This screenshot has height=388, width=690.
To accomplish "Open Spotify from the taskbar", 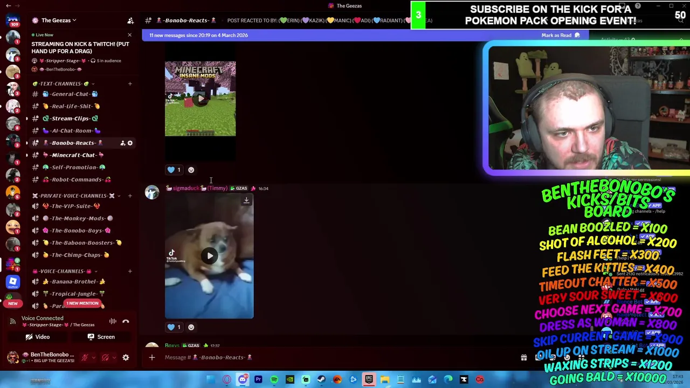I will point(274,379).
